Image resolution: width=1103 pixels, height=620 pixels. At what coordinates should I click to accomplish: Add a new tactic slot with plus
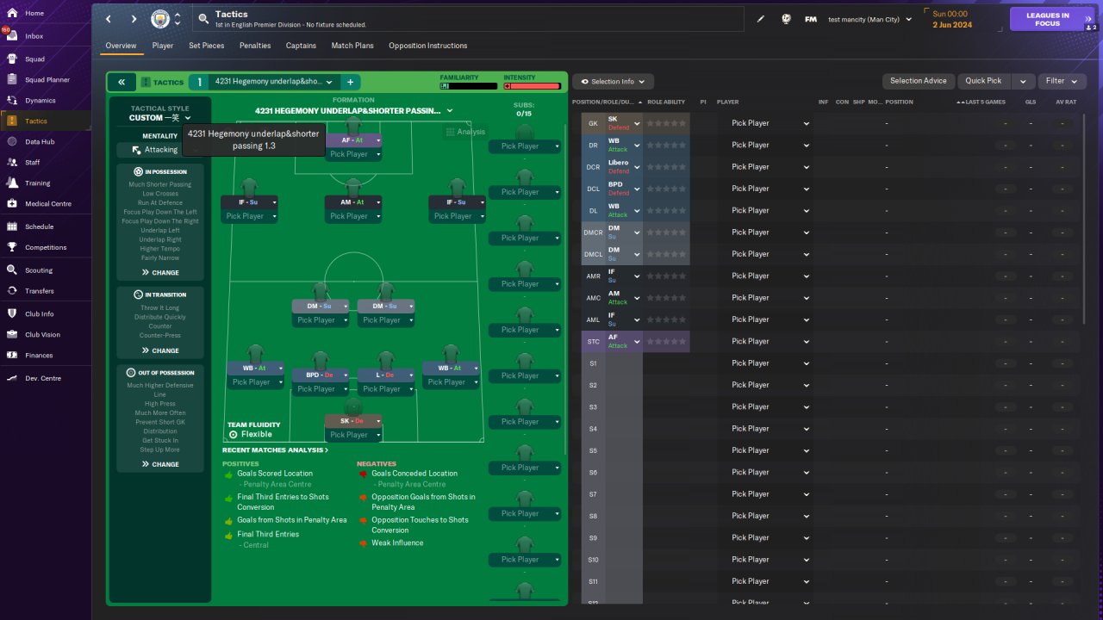coord(351,82)
